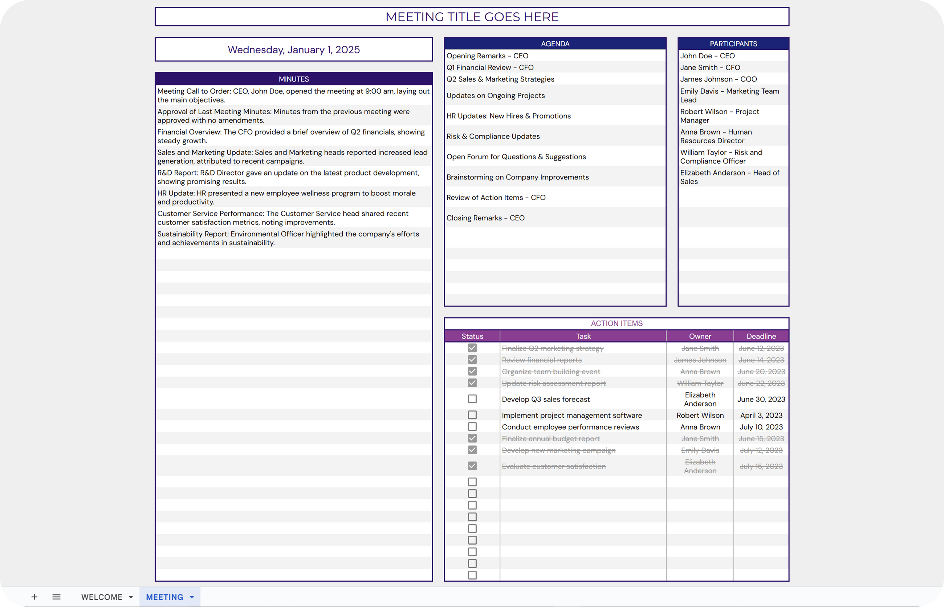Open the MEETING tab dropdown arrow
Viewport: 944px width, 607px height.
(x=192, y=597)
